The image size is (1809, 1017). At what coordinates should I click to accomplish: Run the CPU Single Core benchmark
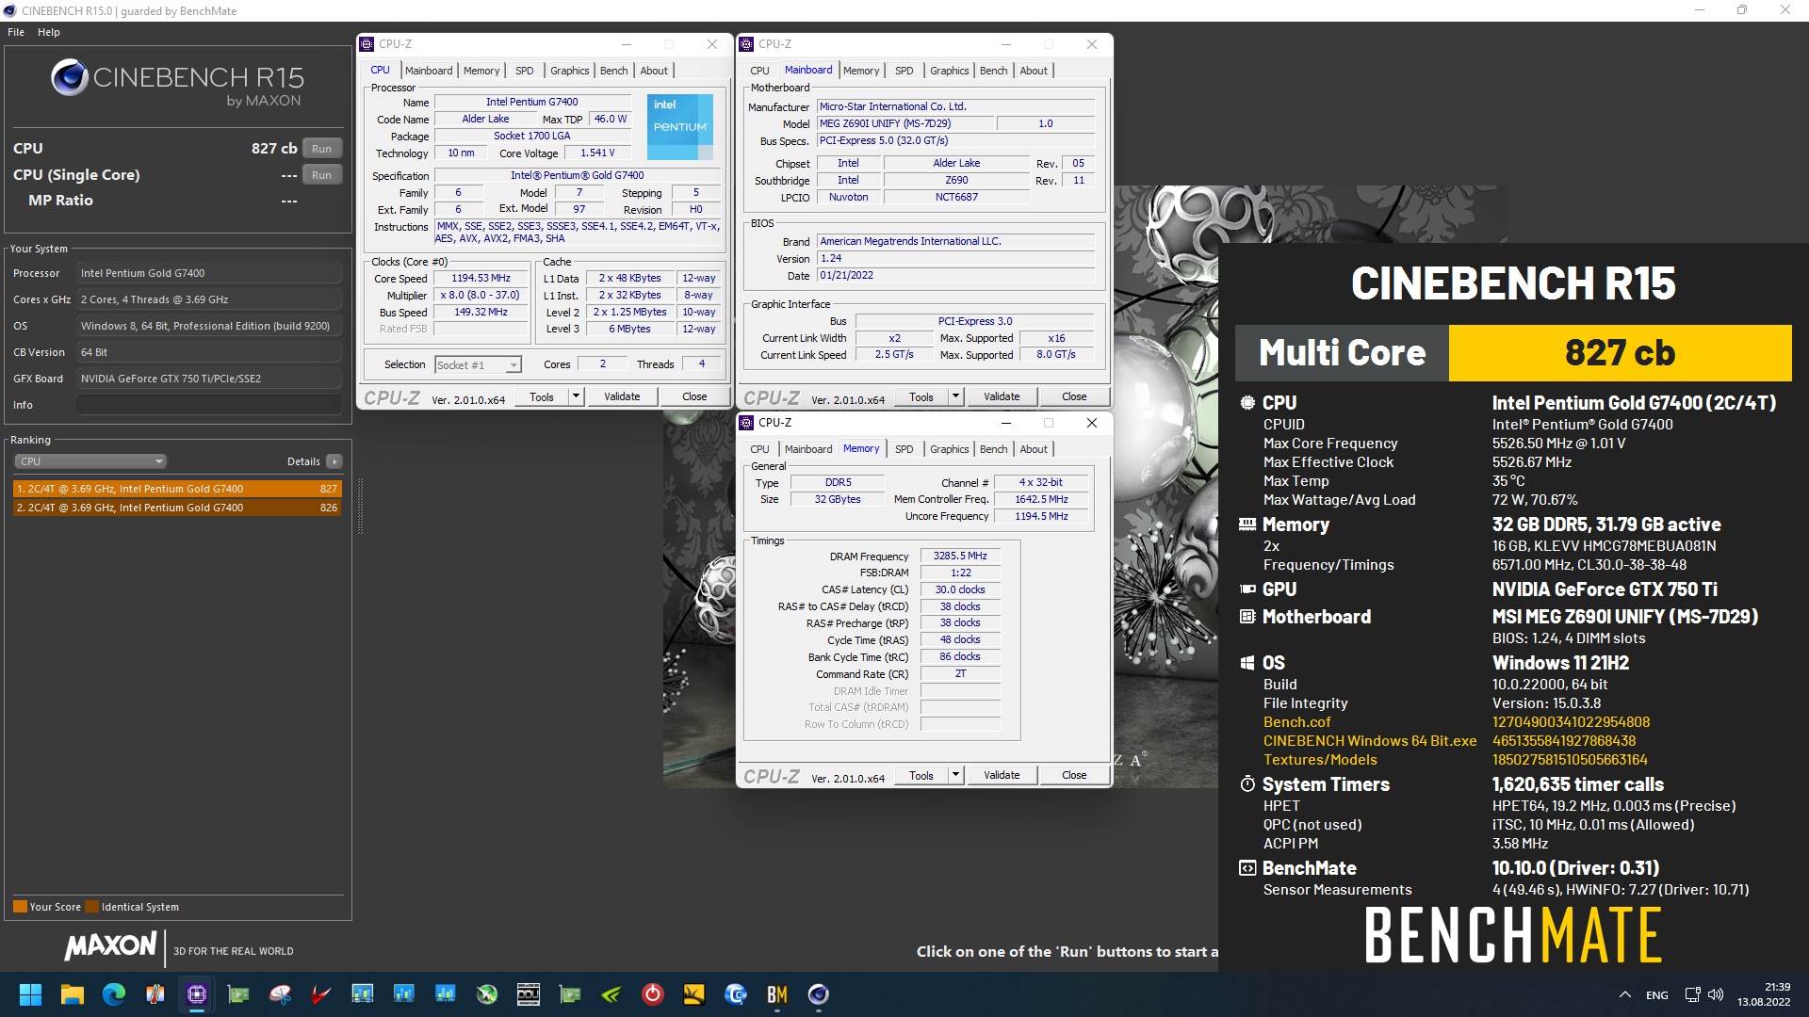click(322, 175)
